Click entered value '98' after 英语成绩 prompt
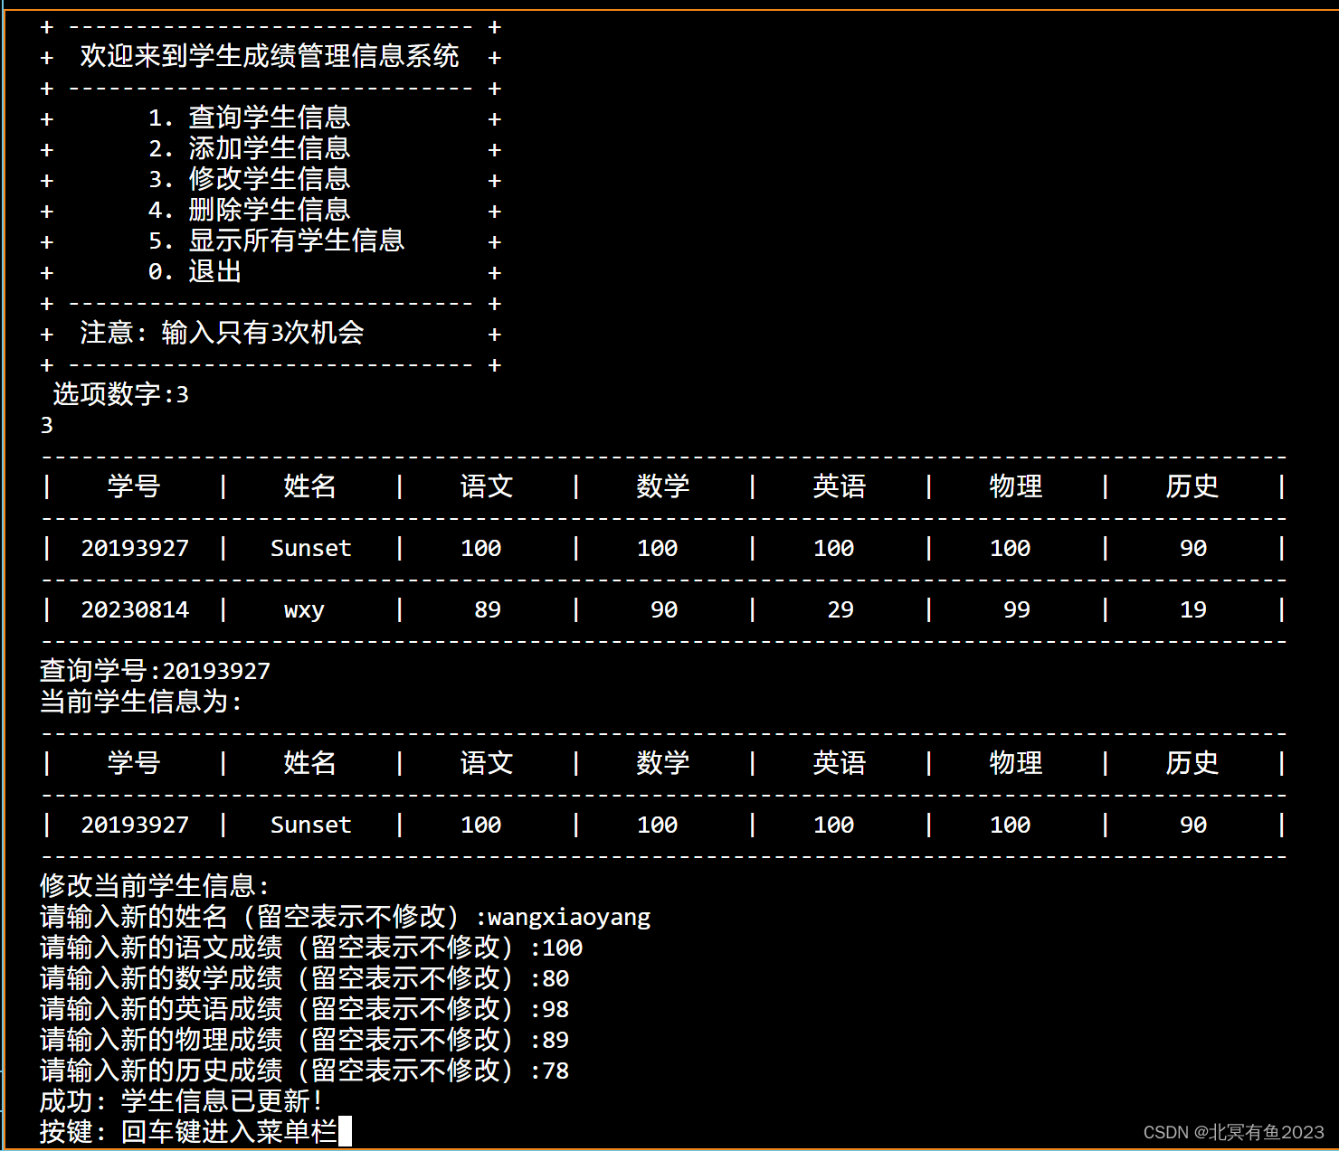 click(556, 1010)
